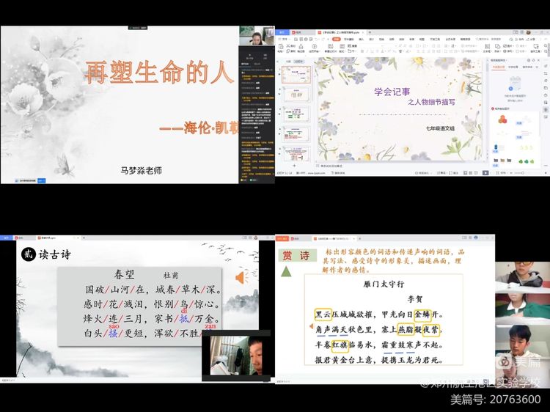Click the speaker audio icon on the 春望 slide
The image size is (550, 412).
[x=241, y=278]
